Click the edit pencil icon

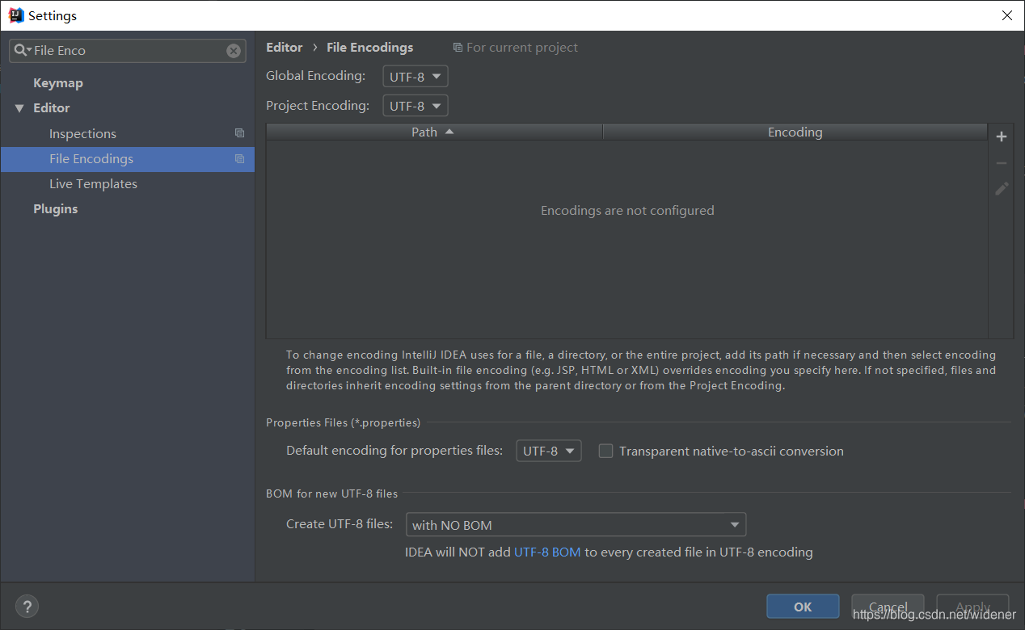[x=1002, y=189]
